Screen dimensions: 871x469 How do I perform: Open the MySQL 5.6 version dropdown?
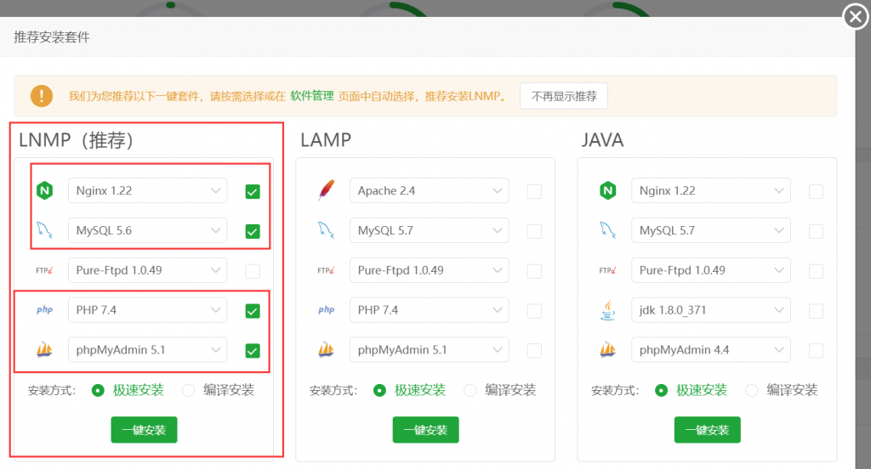pos(147,231)
